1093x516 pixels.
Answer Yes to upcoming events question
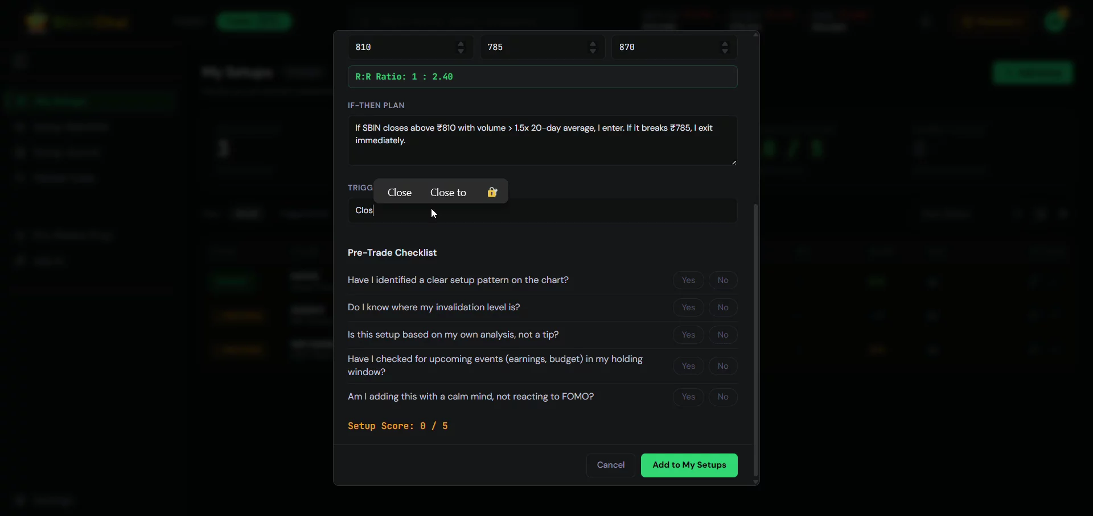tap(688, 366)
